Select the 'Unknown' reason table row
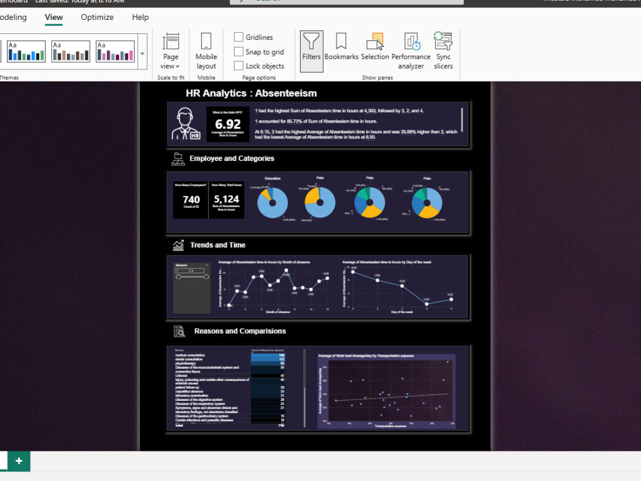This screenshot has width=641, height=481. pos(229,375)
